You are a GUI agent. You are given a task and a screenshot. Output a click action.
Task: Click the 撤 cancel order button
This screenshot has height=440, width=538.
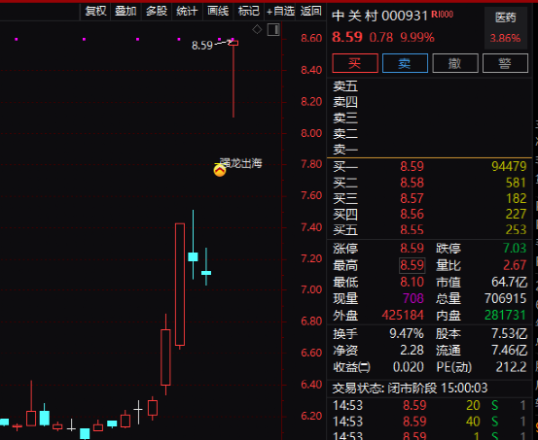[x=455, y=63]
